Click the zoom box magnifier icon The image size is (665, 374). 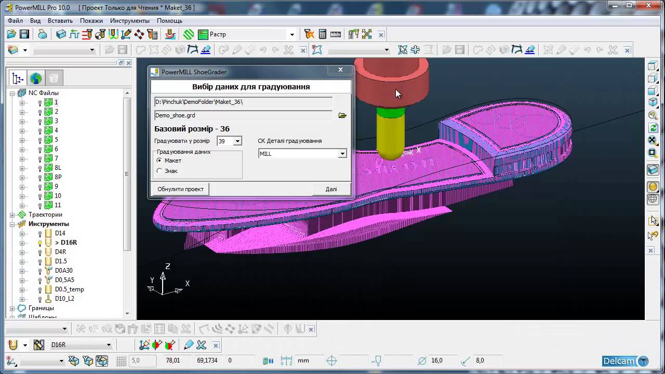(x=653, y=153)
